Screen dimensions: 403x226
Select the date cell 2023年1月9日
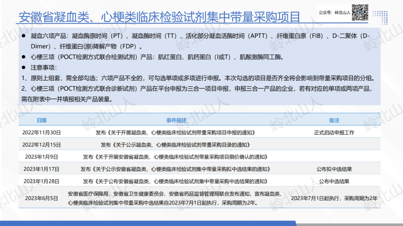[41, 157]
